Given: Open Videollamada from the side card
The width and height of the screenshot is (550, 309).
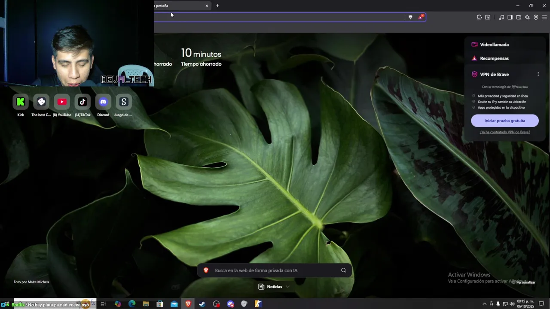Looking at the screenshot, I should [x=490, y=45].
